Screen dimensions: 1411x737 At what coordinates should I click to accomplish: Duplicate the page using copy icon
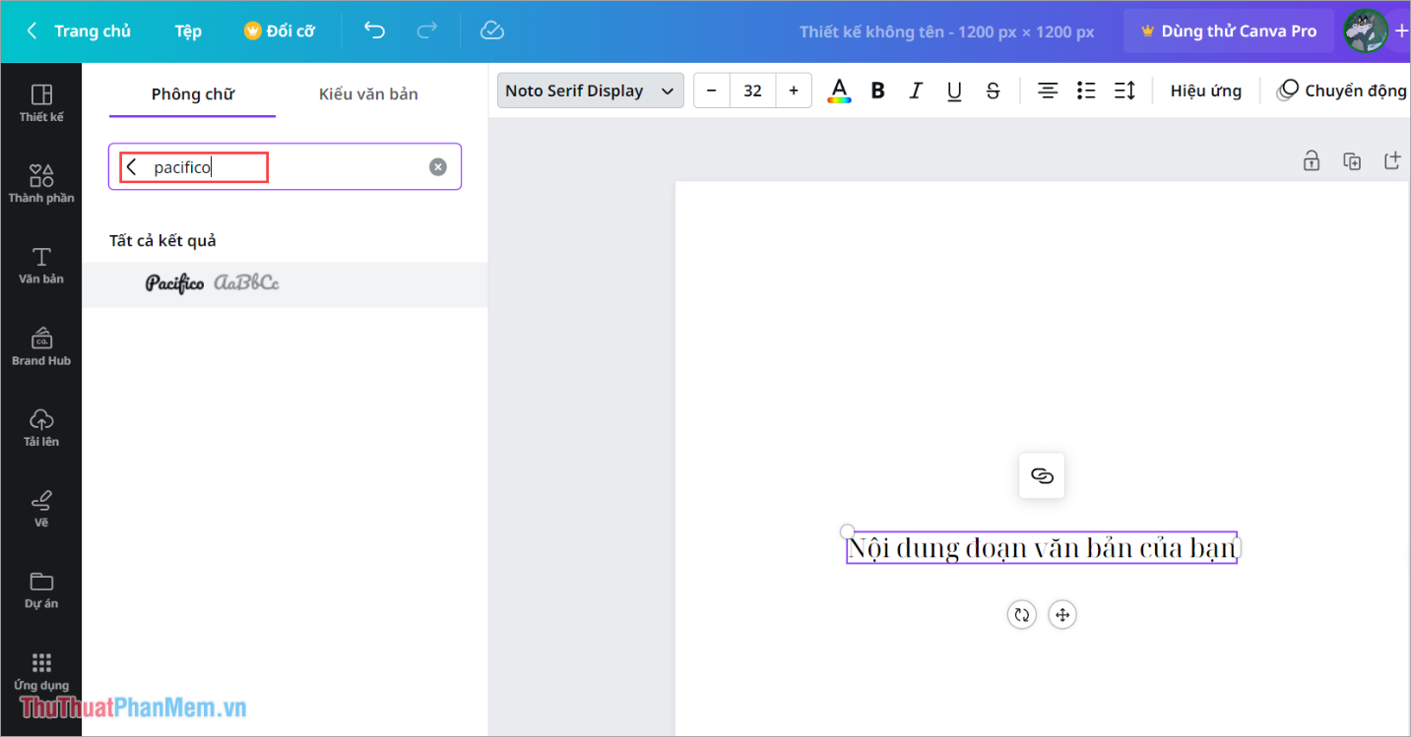[x=1352, y=161]
